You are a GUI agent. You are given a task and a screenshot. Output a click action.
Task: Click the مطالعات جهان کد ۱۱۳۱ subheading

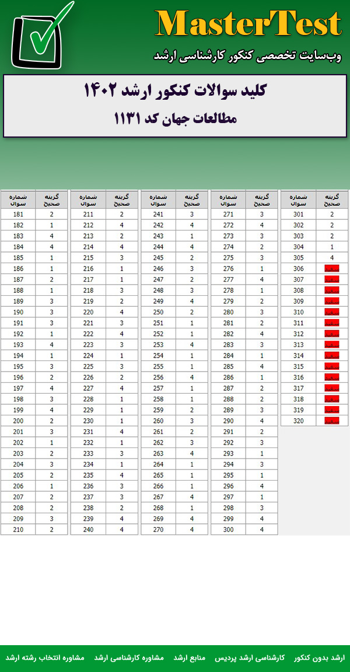175,118
